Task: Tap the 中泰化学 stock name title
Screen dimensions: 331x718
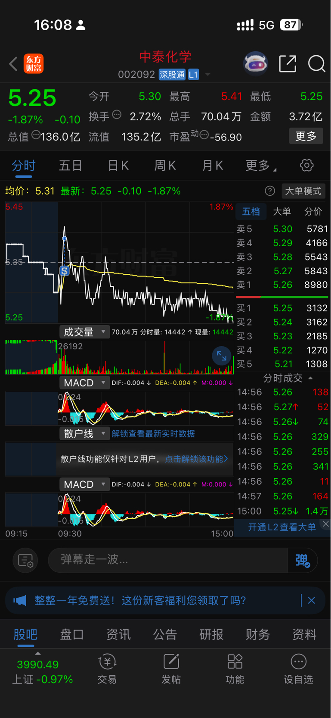Action: (x=165, y=56)
